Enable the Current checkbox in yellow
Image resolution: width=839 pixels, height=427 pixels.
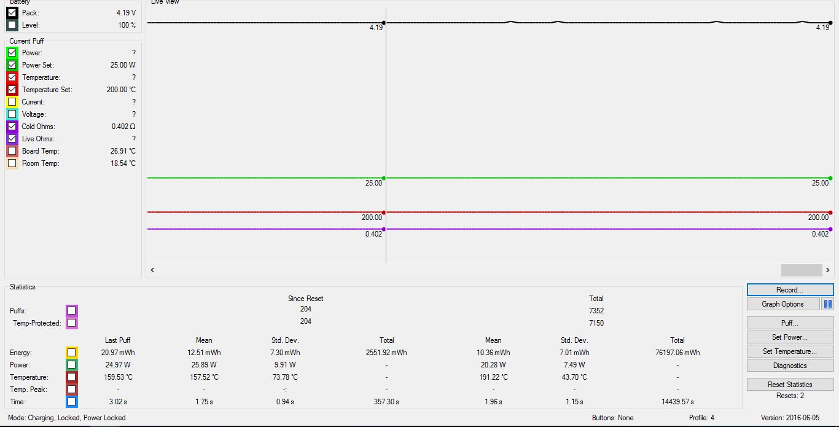[x=12, y=102]
